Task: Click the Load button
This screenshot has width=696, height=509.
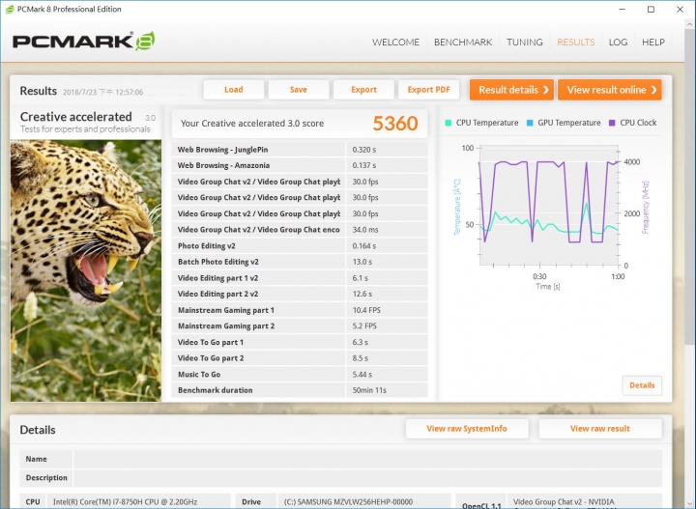Action: click(x=234, y=90)
